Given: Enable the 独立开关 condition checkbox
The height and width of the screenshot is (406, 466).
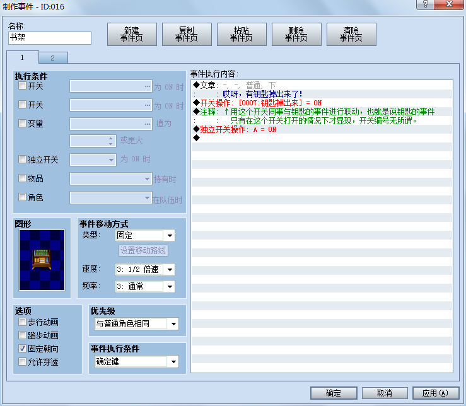Looking at the screenshot, I should pos(22,159).
